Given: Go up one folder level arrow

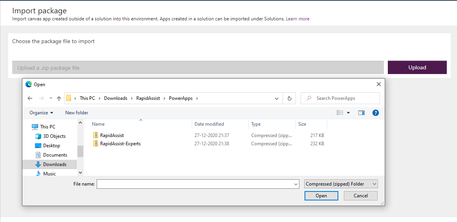Looking at the screenshot, I should 59,98.
